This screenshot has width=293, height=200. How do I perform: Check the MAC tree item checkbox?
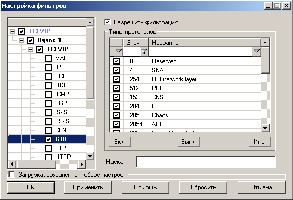point(49,58)
